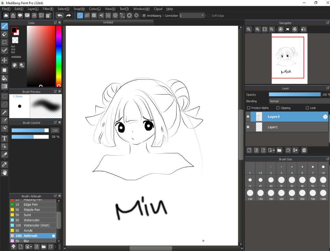Open the Filter menu
This screenshot has width=330, height=251.
click(48, 9)
